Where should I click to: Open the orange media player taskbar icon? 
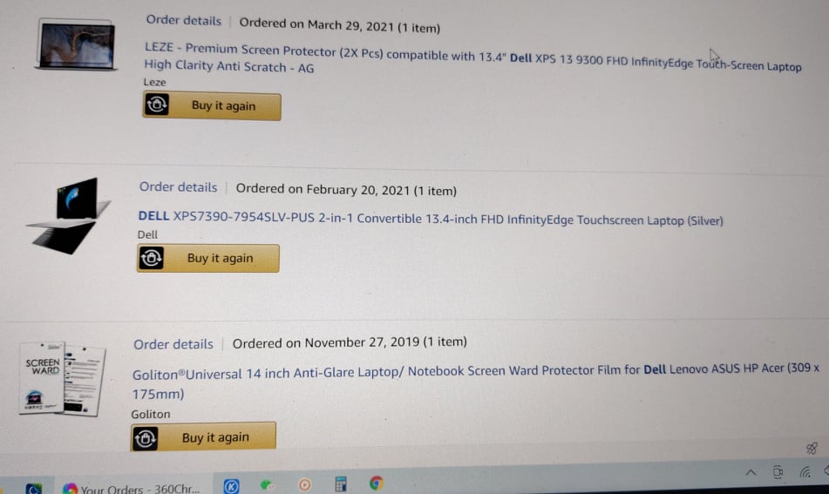click(304, 484)
